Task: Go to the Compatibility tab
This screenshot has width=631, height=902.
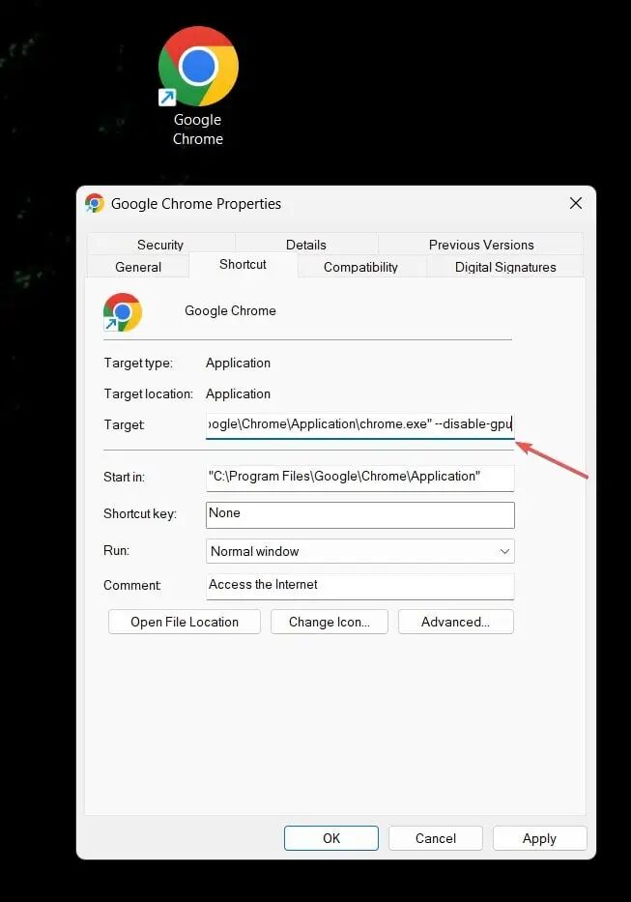Action: coord(360,267)
